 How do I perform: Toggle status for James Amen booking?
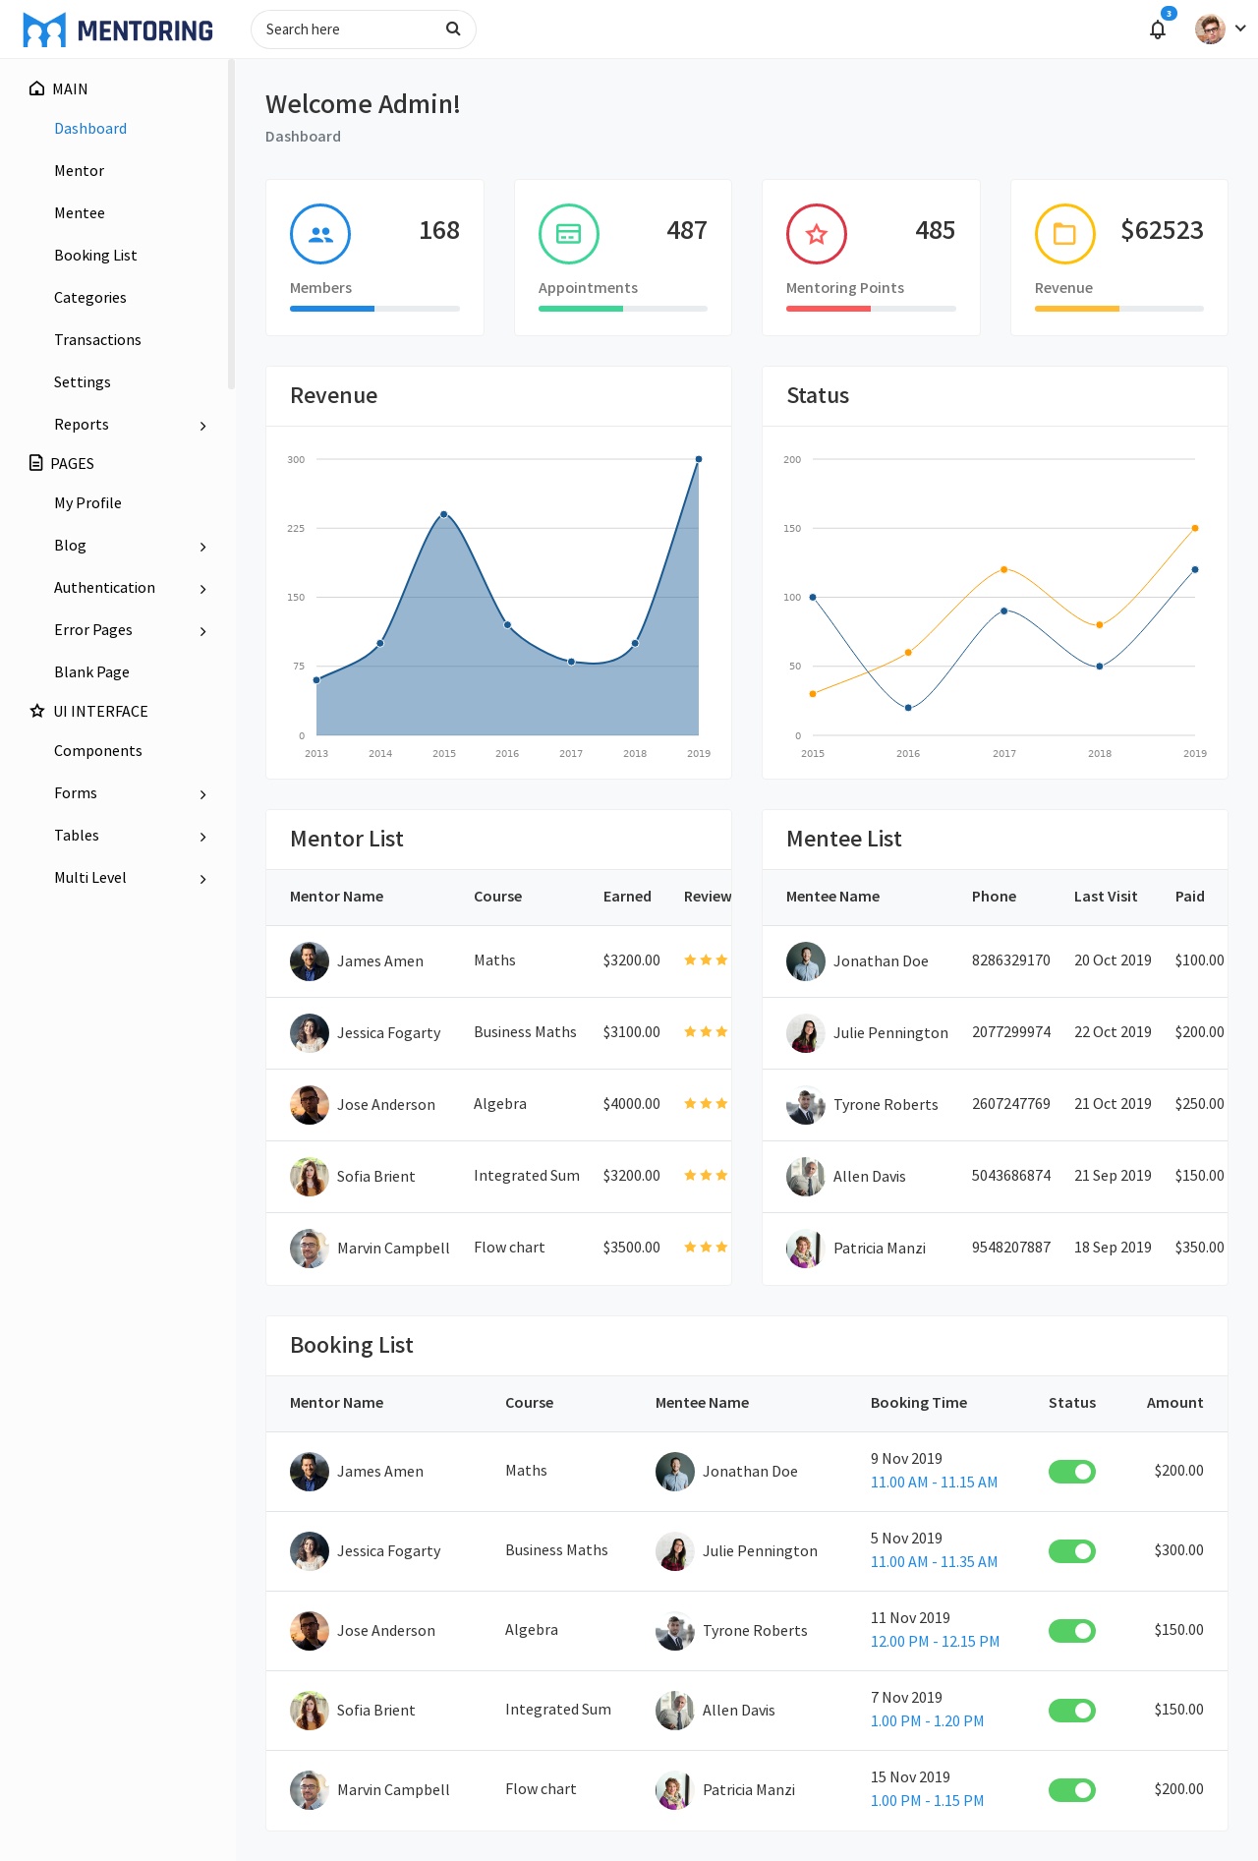[x=1072, y=1472]
